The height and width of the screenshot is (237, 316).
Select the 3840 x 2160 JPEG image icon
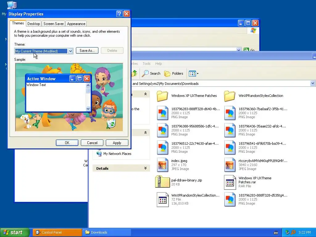[x=230, y=165]
